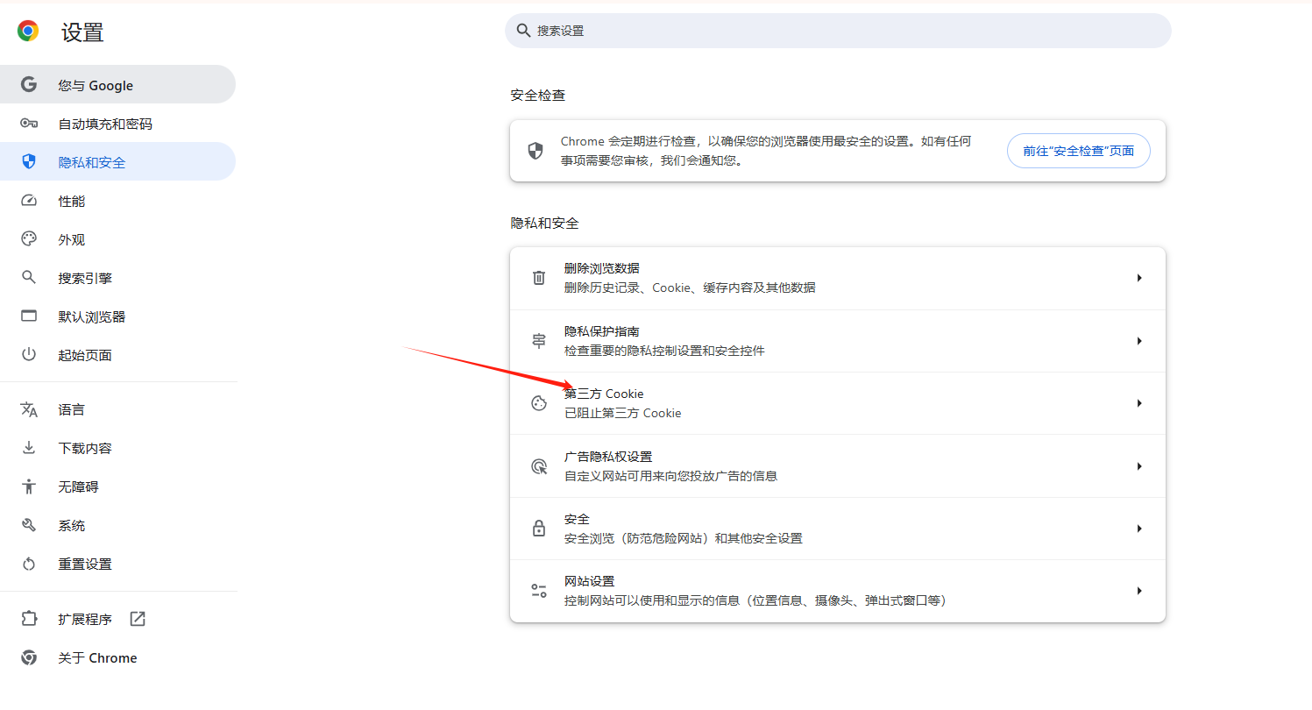Click the wrench icon for 系统
Screen dimensions: 1312x710
click(29, 525)
